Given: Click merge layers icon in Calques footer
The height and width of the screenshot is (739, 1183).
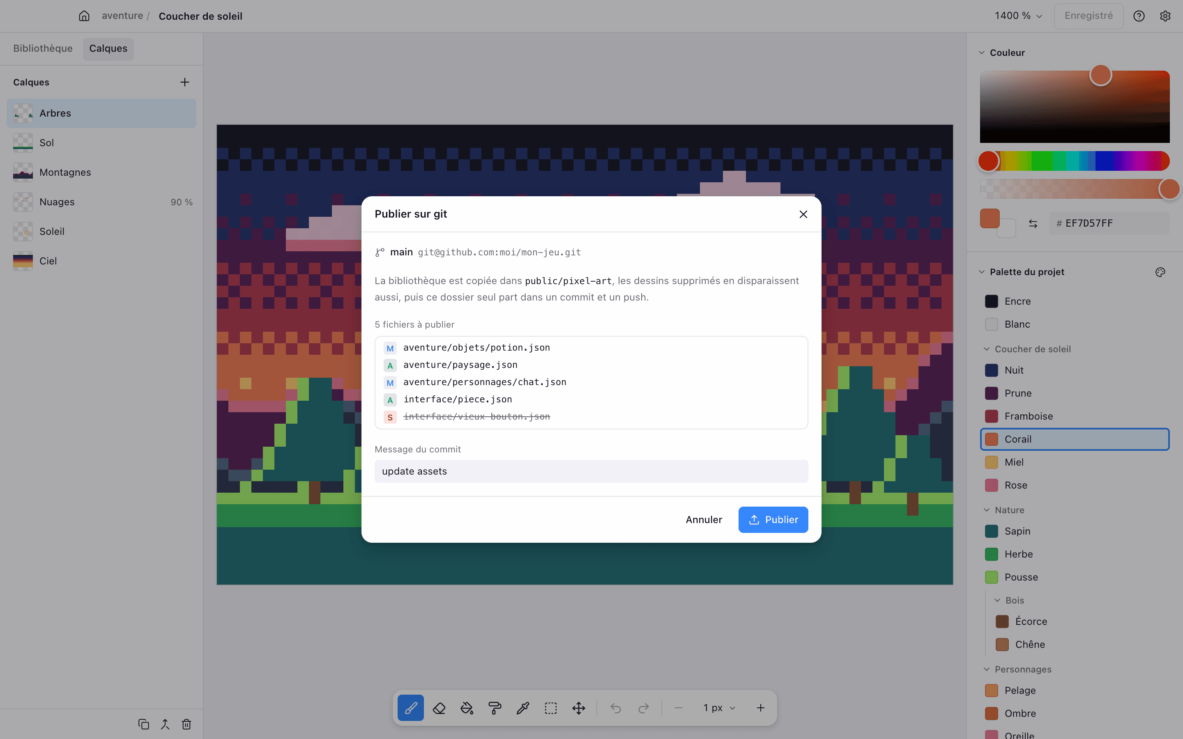Looking at the screenshot, I should pos(165,724).
